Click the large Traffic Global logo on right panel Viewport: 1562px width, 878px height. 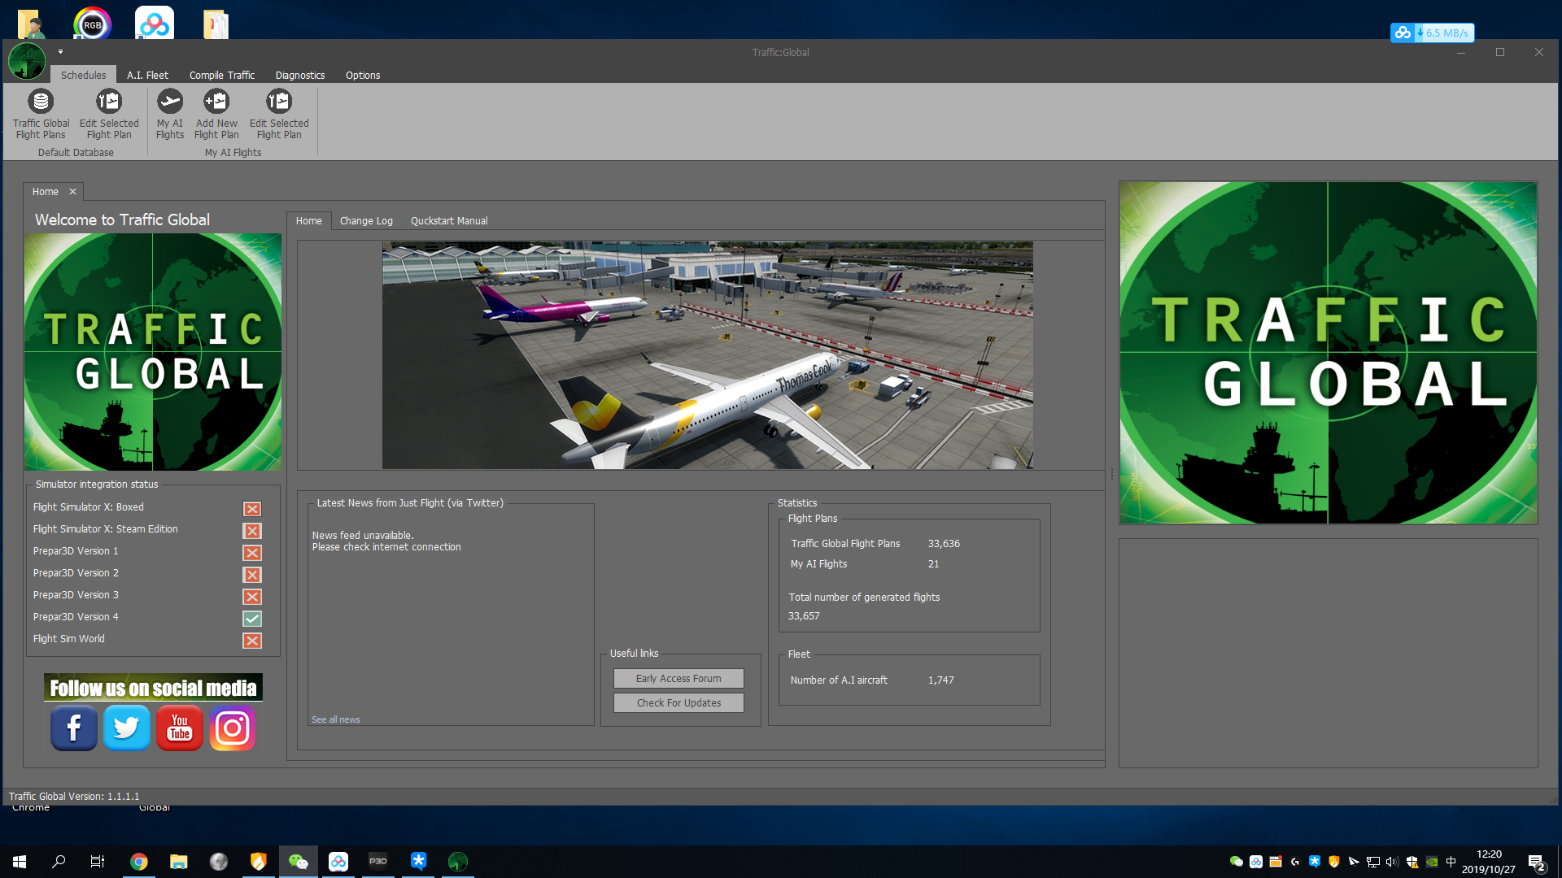pos(1329,353)
